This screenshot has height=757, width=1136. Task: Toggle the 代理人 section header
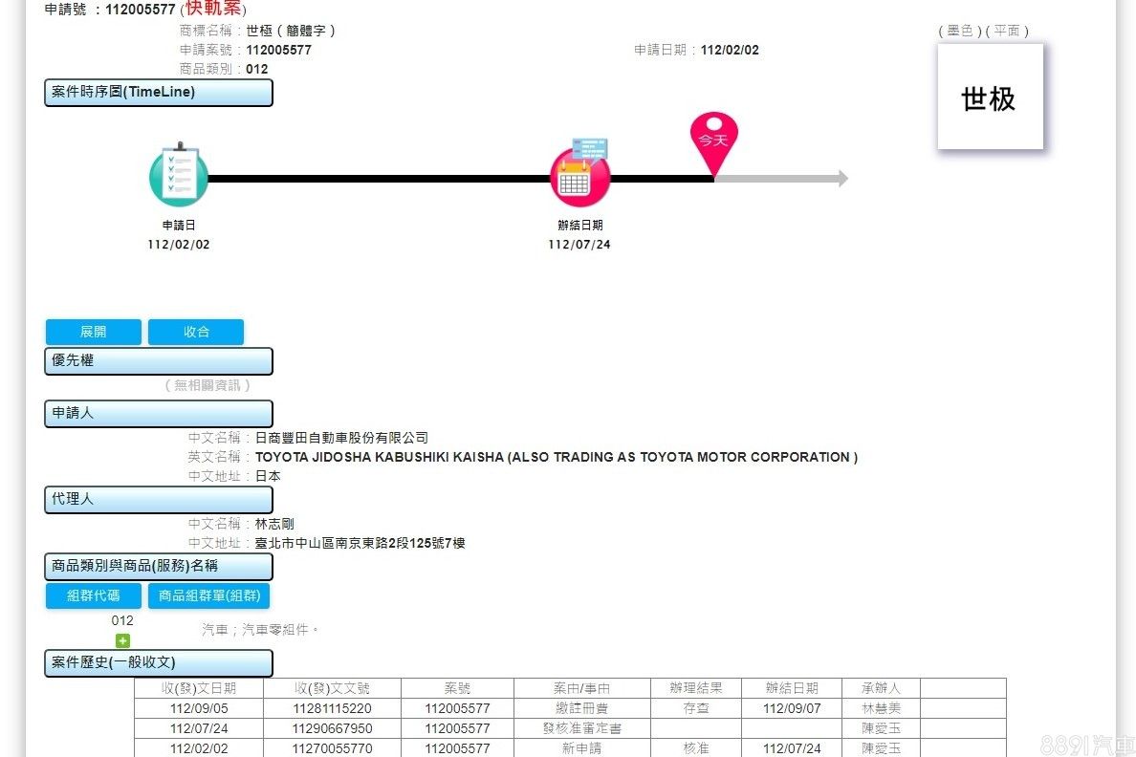coord(159,500)
